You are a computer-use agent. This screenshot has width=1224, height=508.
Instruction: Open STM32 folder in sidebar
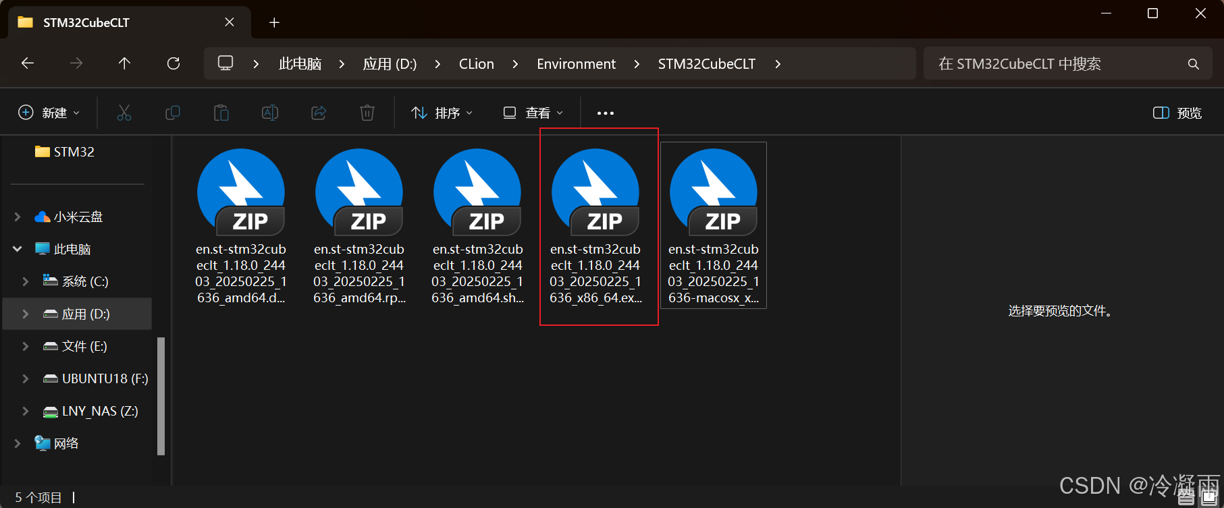point(65,152)
